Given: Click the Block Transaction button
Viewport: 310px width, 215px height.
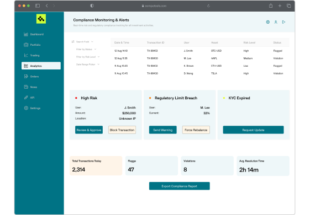Looking at the screenshot, I should click(122, 130).
